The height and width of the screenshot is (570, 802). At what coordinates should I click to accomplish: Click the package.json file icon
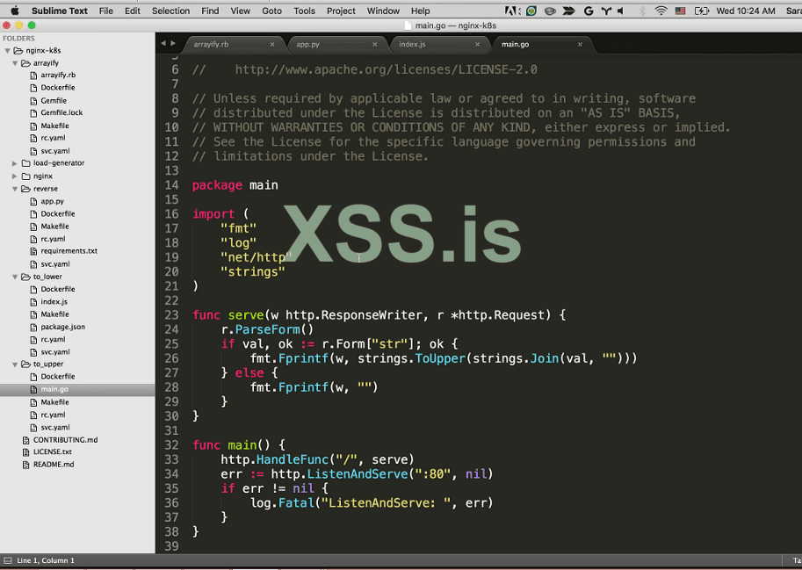33,328
